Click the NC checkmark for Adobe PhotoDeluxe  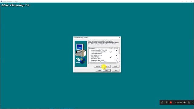coord(116,61)
